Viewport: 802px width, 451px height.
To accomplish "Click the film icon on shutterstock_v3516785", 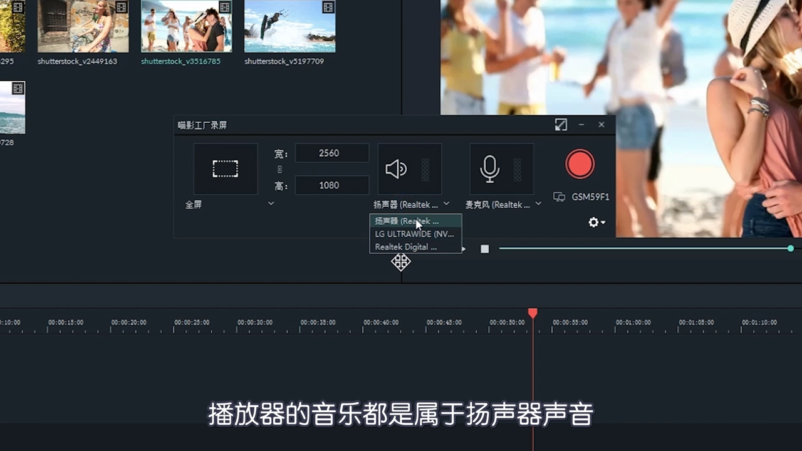I will pos(224,8).
